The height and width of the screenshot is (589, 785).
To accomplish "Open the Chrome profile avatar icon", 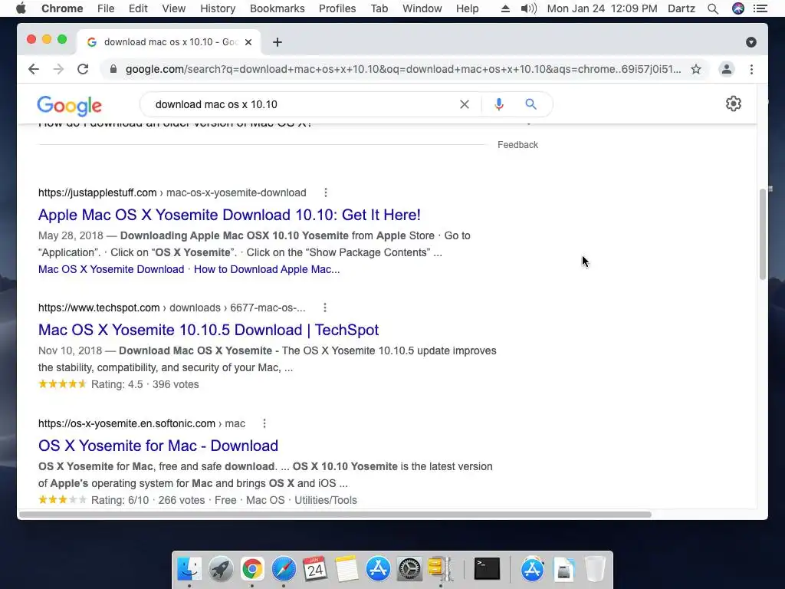I will [727, 69].
